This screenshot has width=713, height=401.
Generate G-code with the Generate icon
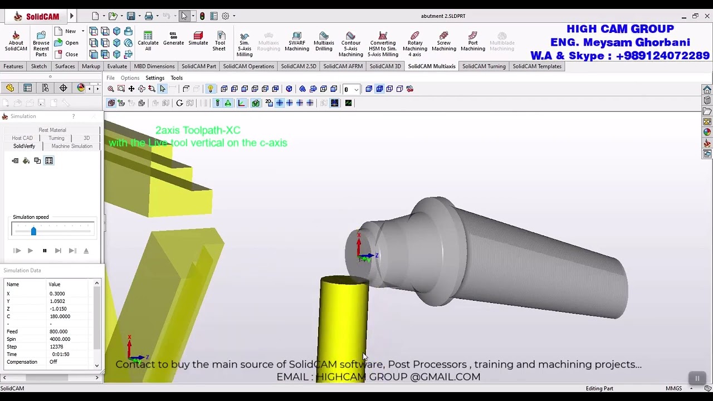(x=173, y=39)
